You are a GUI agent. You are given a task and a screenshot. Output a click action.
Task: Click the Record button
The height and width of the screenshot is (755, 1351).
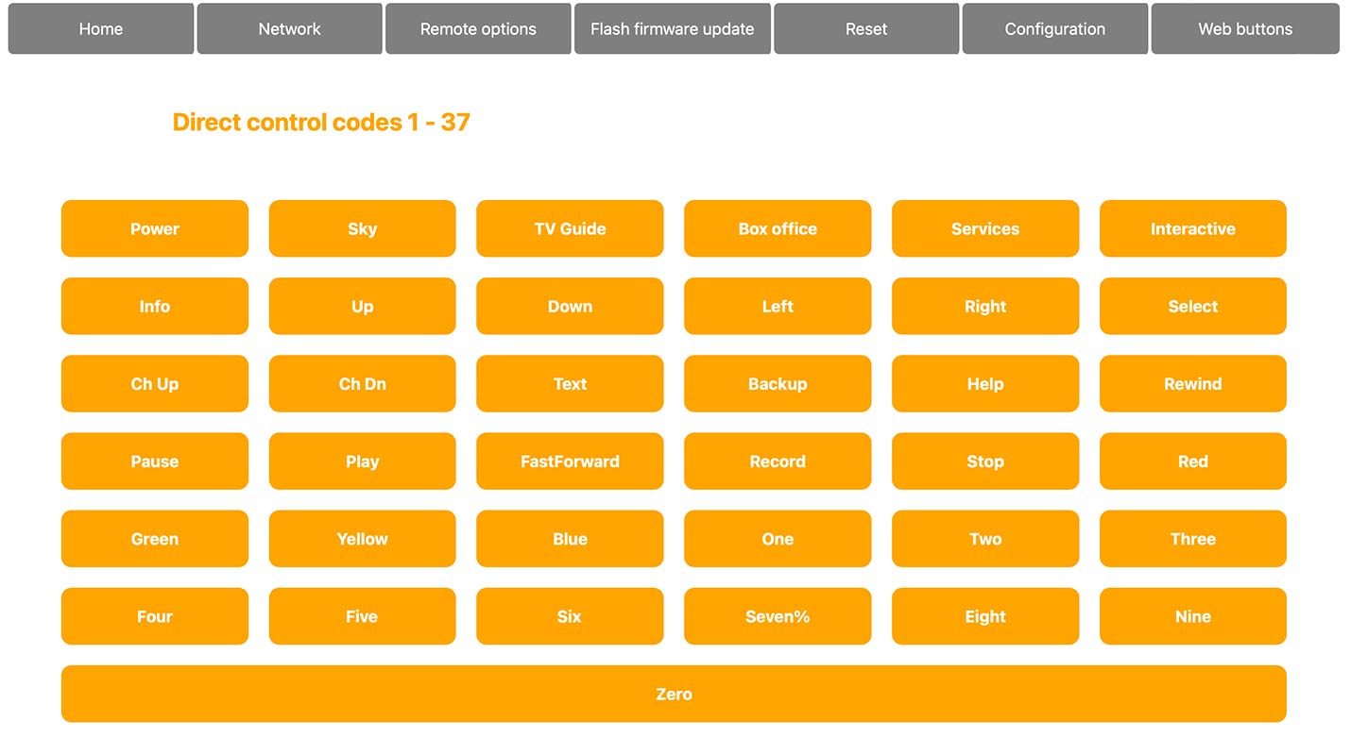(778, 461)
